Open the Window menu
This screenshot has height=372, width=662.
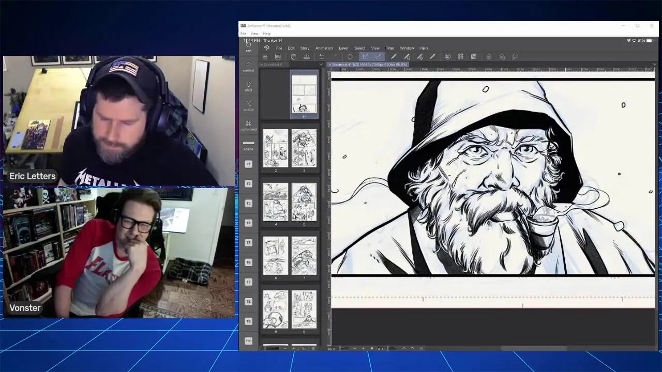click(407, 48)
